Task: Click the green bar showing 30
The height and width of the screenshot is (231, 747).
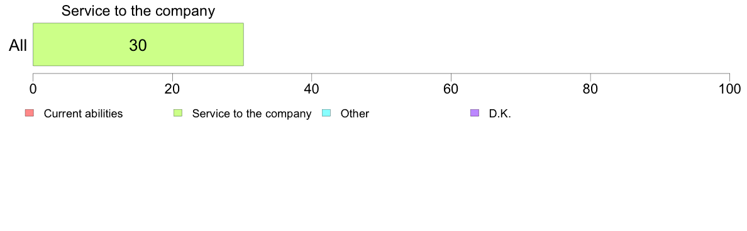Action: [138, 44]
